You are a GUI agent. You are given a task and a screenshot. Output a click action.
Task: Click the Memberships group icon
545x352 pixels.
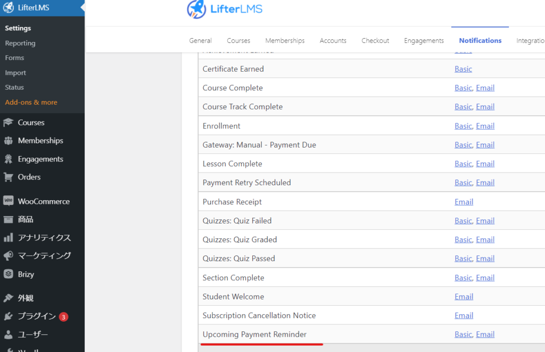[9, 141]
